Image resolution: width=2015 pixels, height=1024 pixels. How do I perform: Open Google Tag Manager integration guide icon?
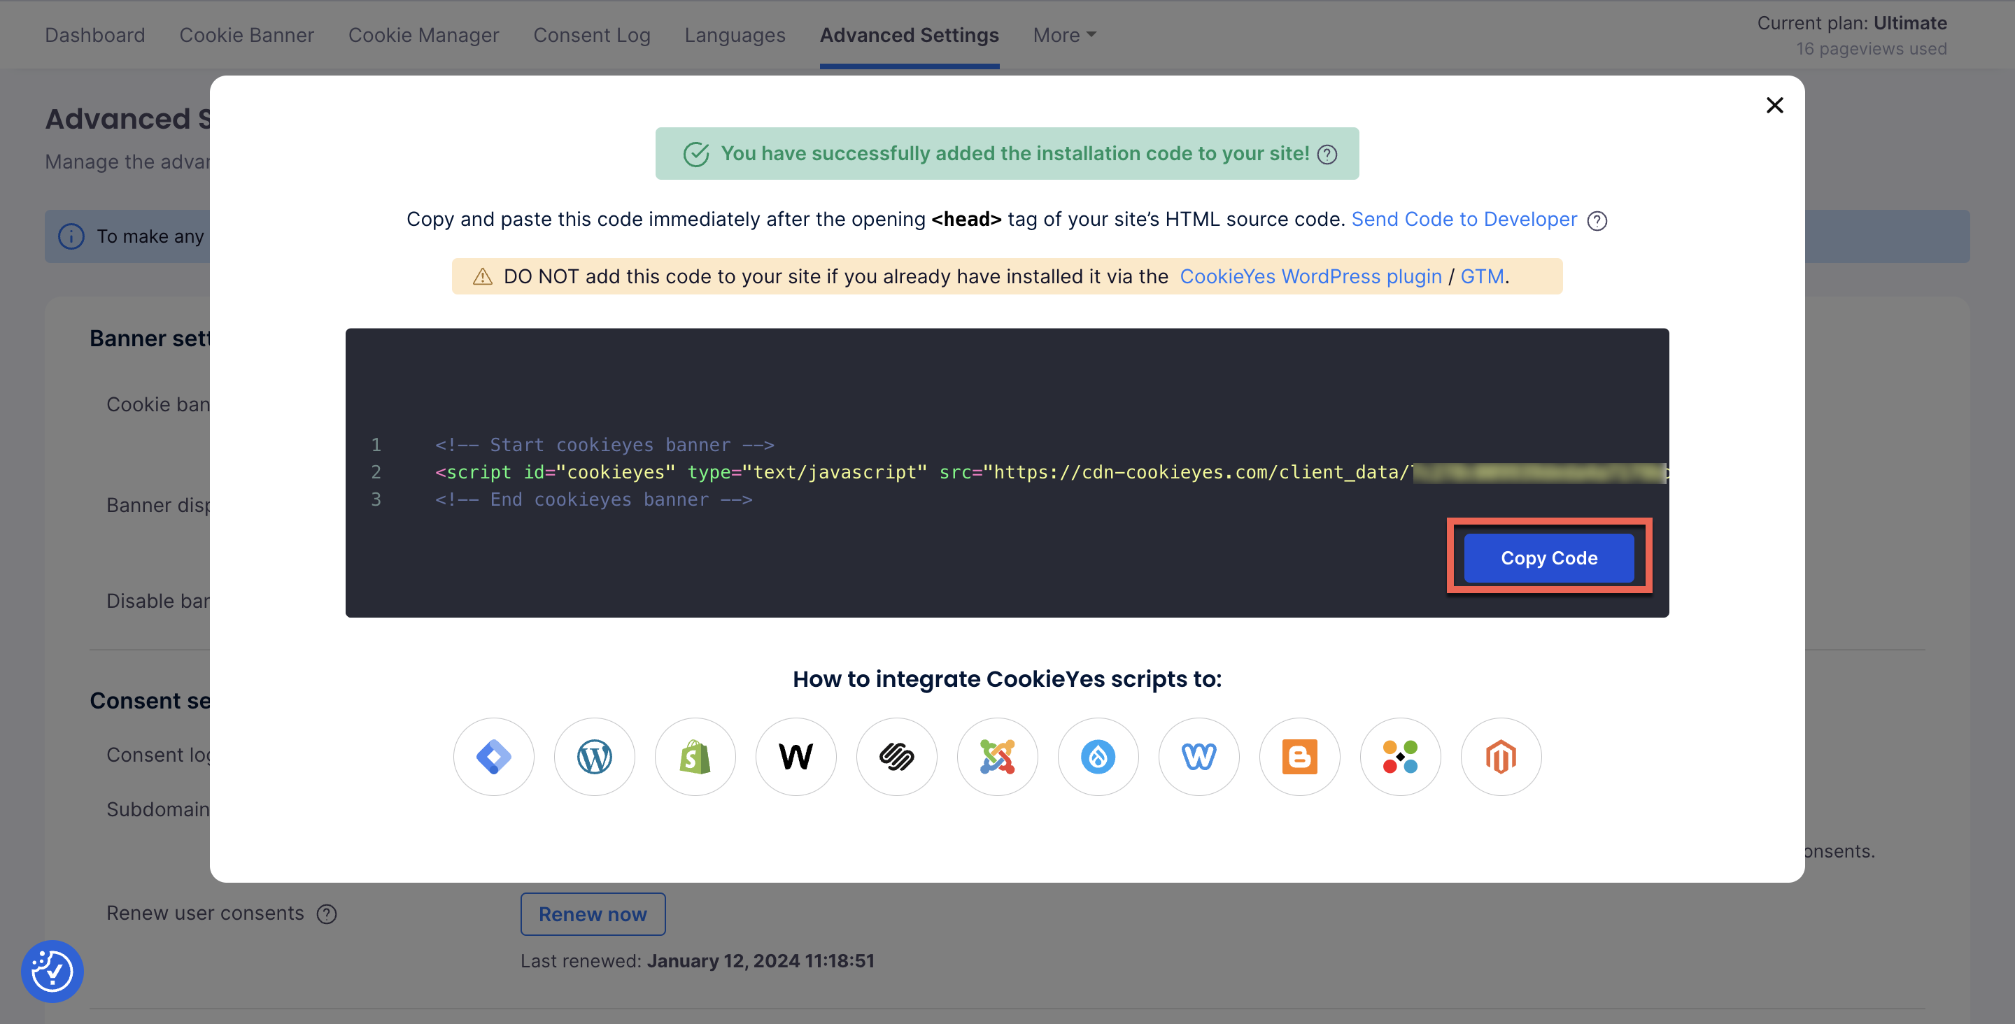point(493,757)
